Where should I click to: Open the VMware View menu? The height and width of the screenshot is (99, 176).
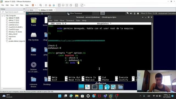[12, 5]
